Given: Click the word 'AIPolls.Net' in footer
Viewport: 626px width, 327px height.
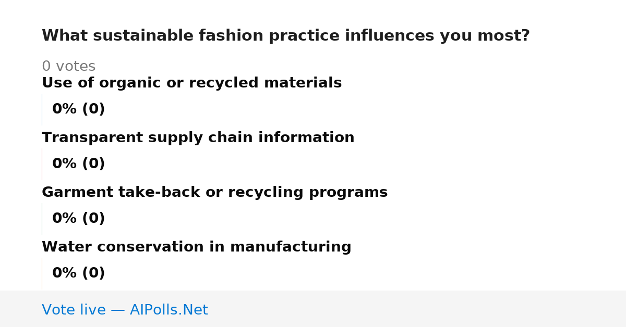Looking at the screenshot, I should (169, 310).
